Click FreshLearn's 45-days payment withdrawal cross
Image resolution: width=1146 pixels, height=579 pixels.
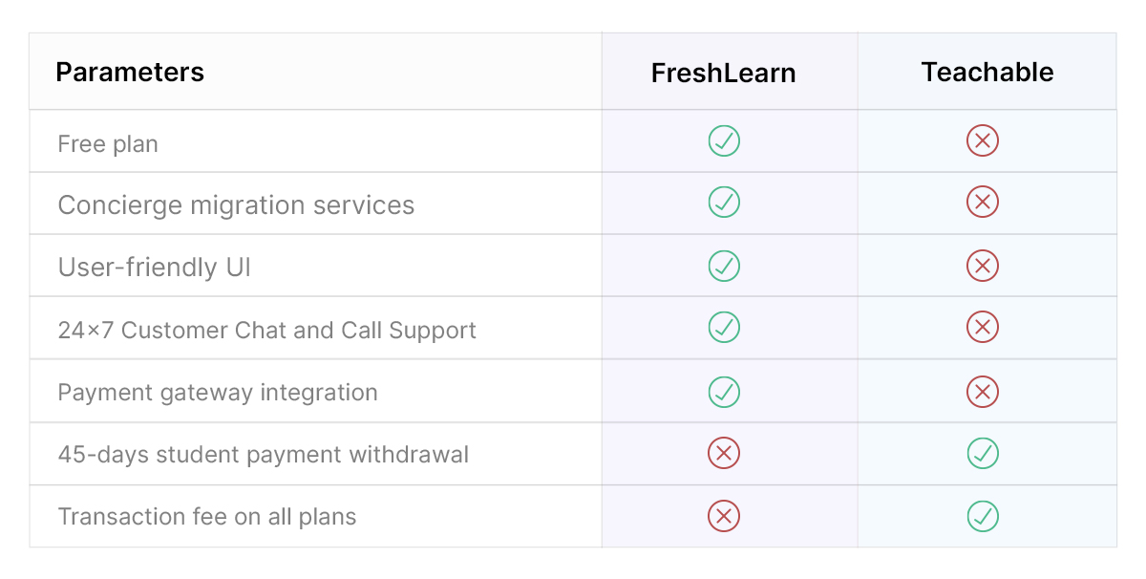click(x=724, y=453)
